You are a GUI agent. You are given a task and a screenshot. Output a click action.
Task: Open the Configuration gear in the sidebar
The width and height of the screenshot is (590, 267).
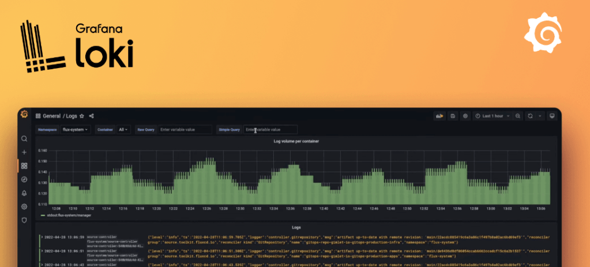tap(24, 206)
